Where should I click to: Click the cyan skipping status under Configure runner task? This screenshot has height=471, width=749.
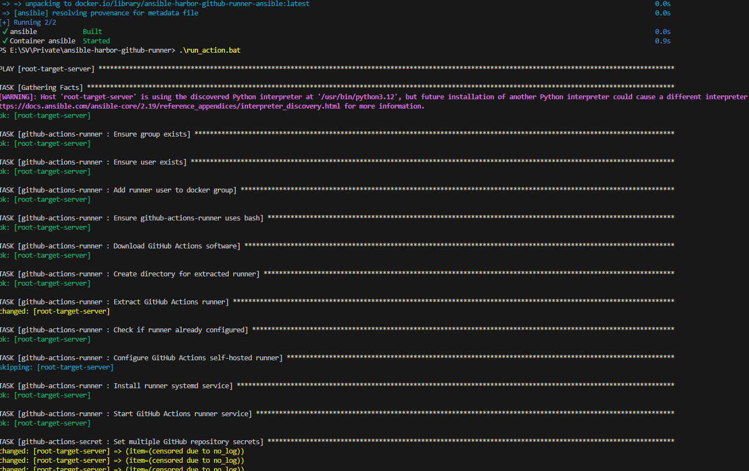pyautogui.click(x=16, y=367)
